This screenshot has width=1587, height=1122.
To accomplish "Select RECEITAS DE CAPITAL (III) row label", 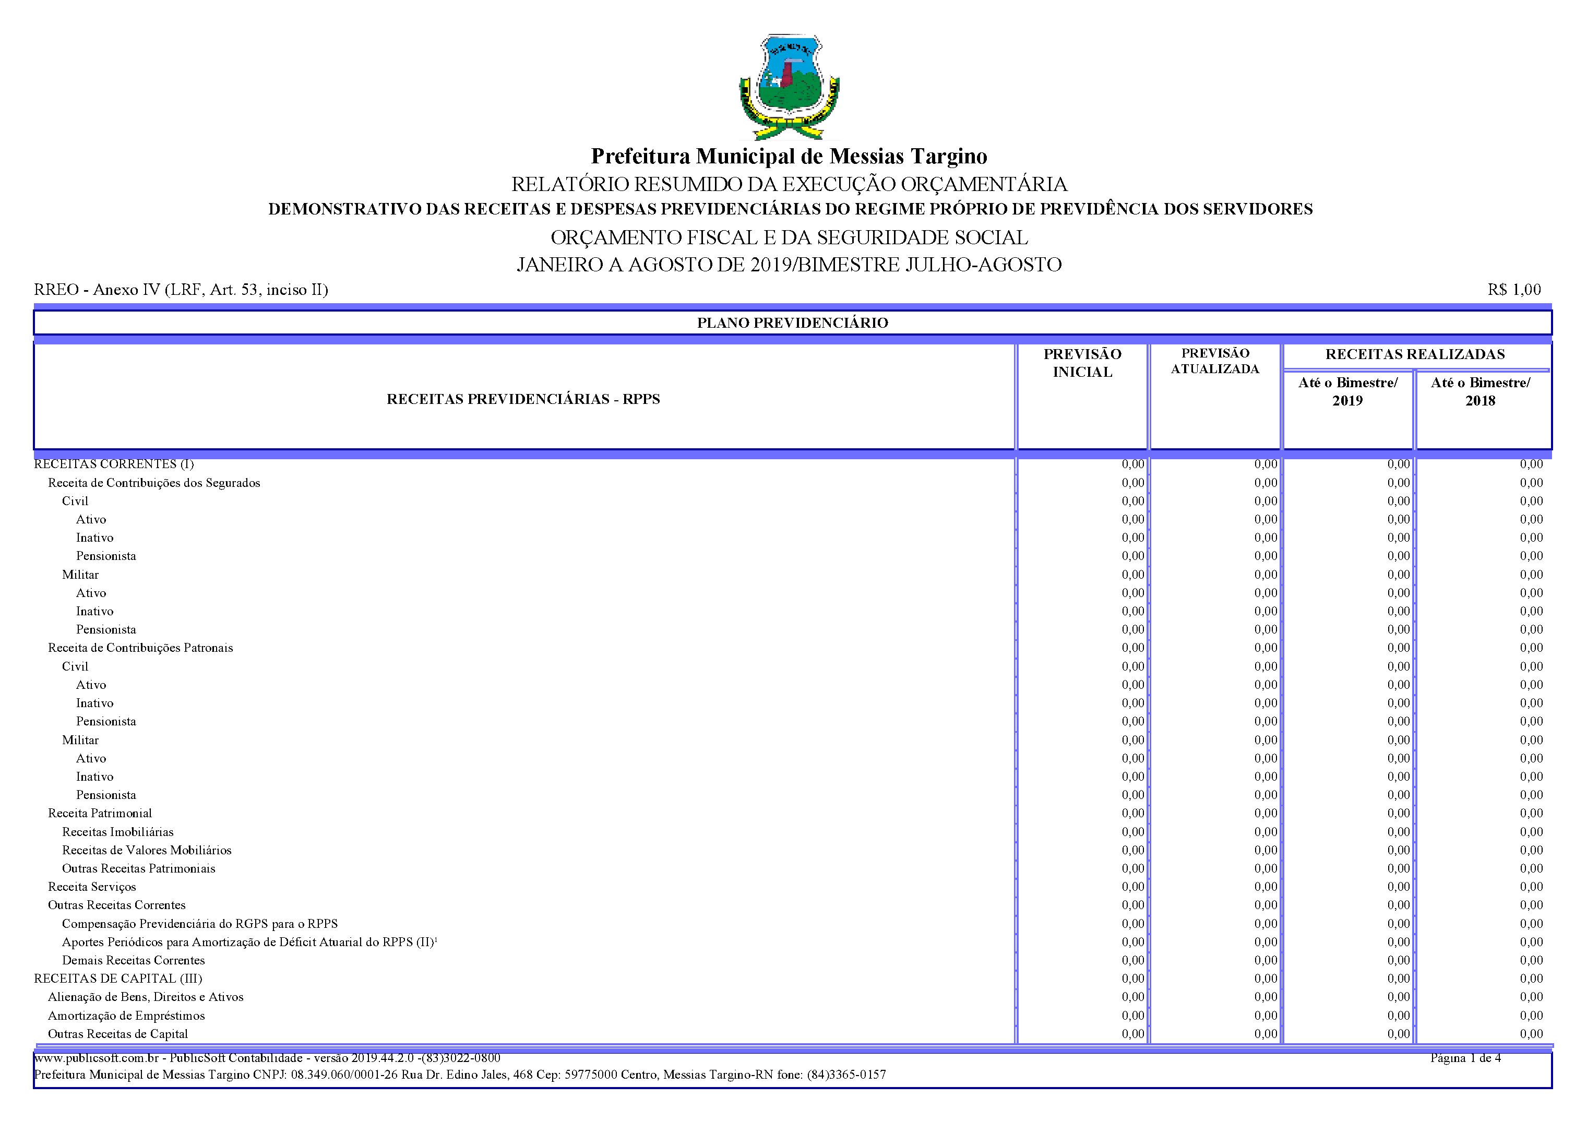I will coord(118,978).
